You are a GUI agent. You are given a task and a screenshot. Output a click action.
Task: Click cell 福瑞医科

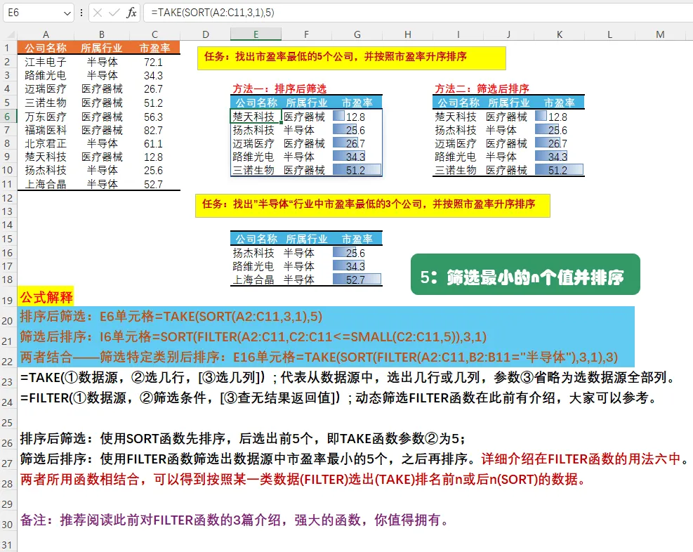pyautogui.click(x=46, y=131)
